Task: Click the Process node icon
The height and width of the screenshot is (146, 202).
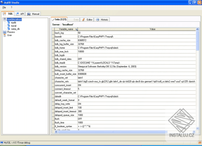Action: tap(5, 32)
